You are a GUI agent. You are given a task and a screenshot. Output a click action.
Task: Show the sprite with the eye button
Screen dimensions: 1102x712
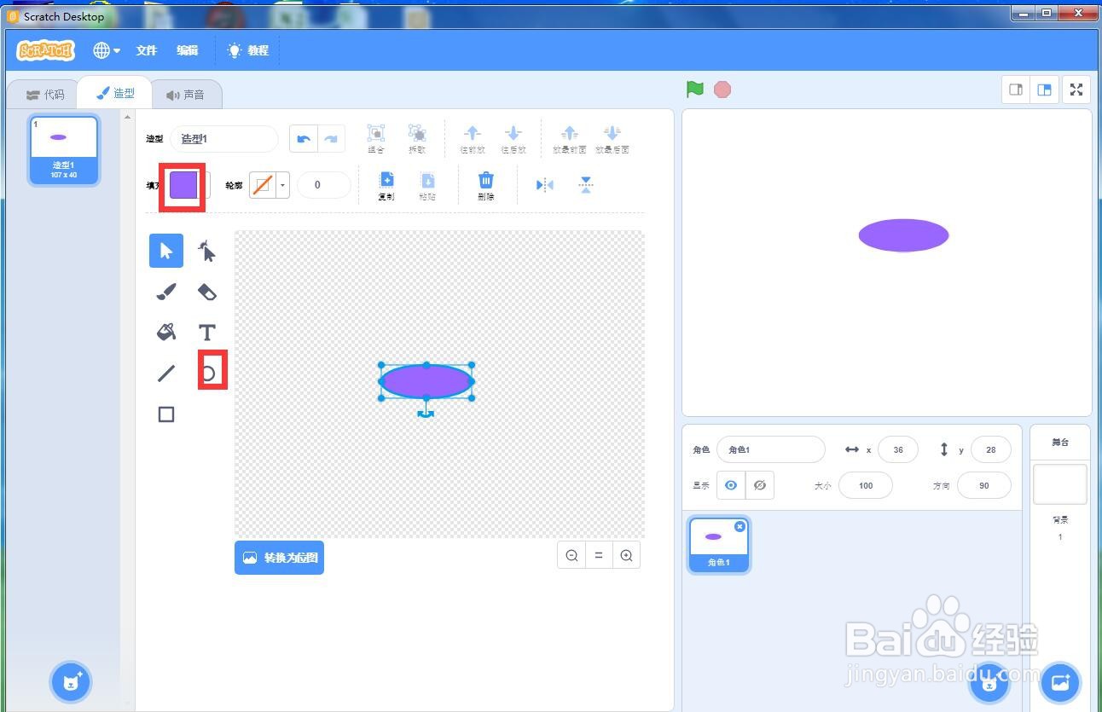(x=731, y=485)
